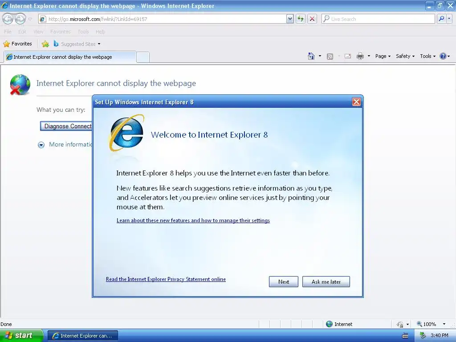Expand the zoom level dropdown arrow

[444, 324]
